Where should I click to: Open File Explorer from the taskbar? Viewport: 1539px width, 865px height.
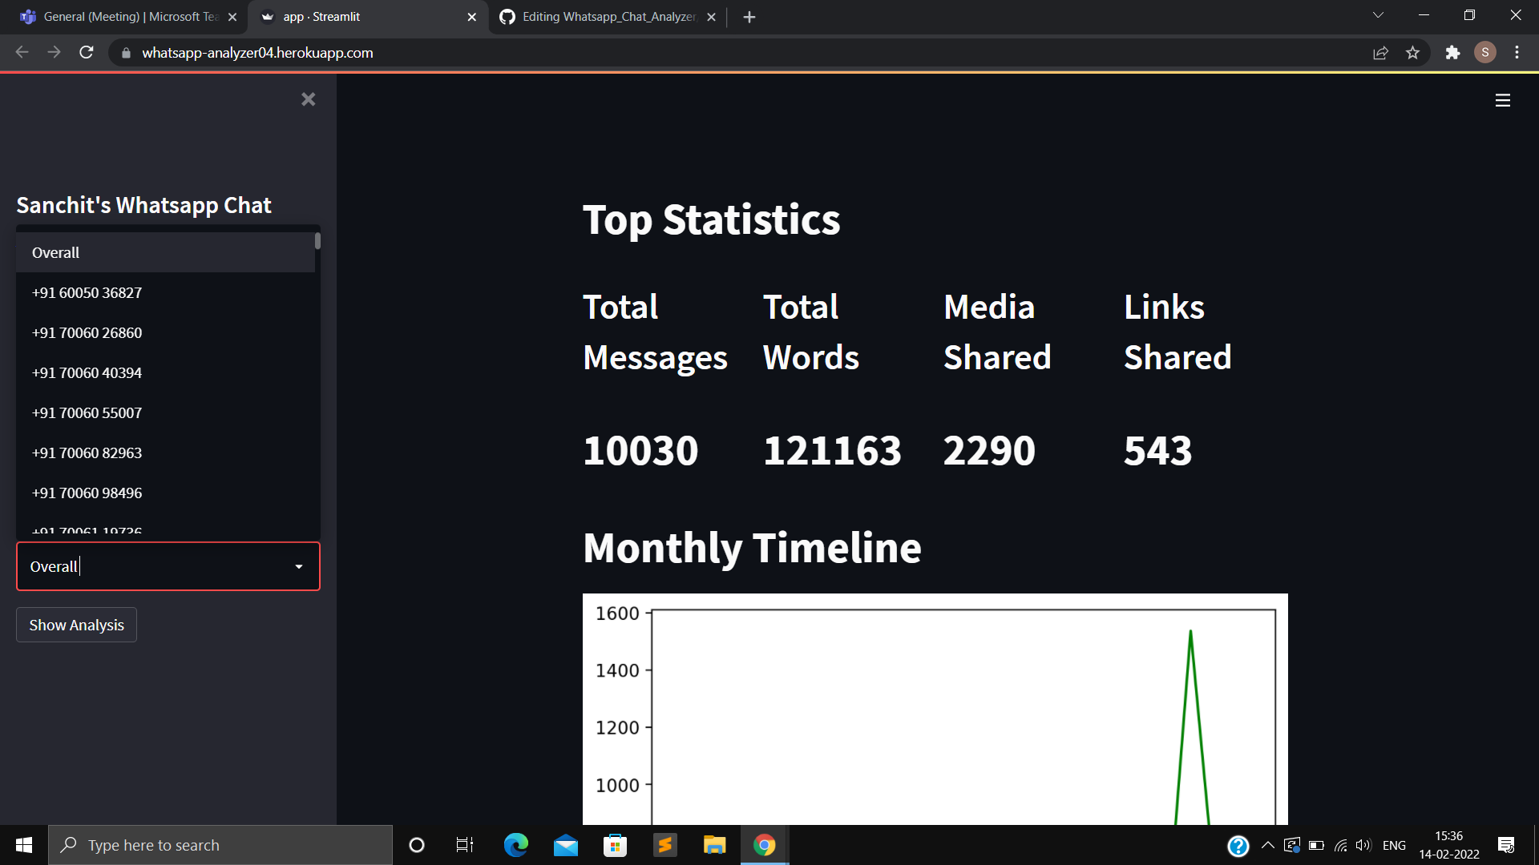(x=714, y=844)
